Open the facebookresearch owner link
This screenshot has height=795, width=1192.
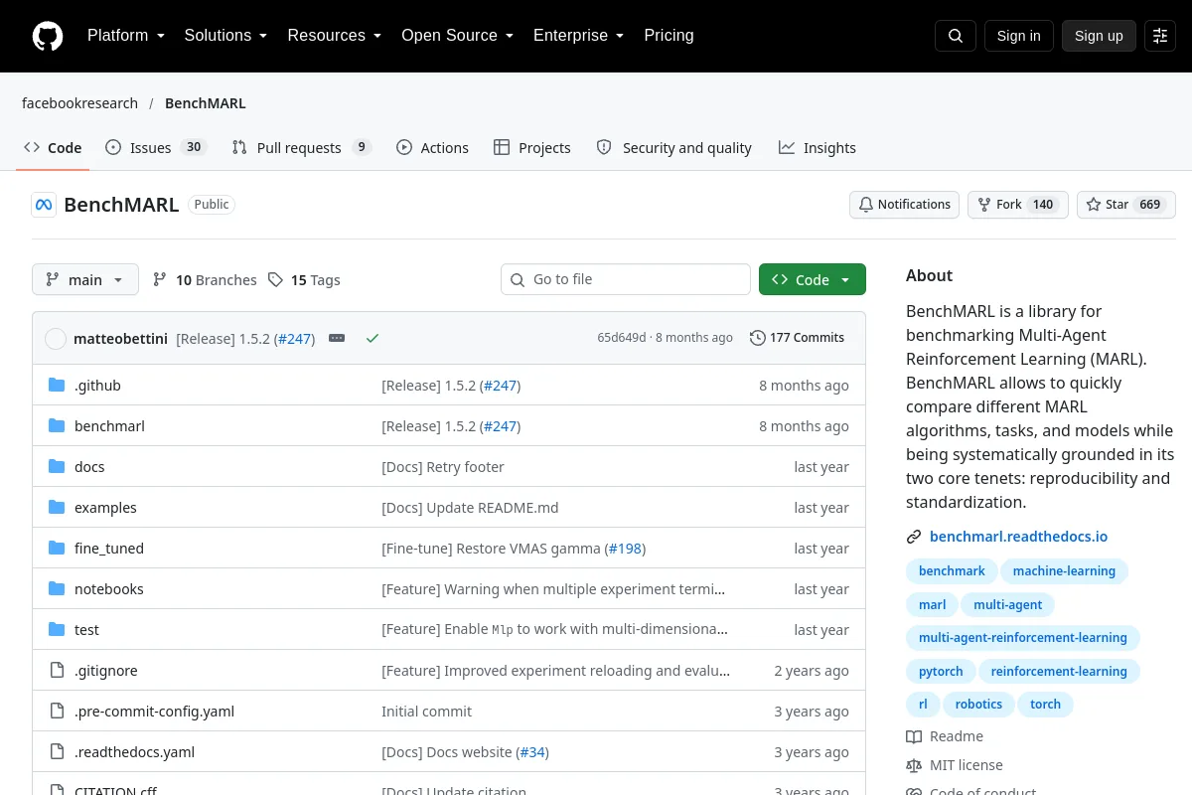coord(79,103)
